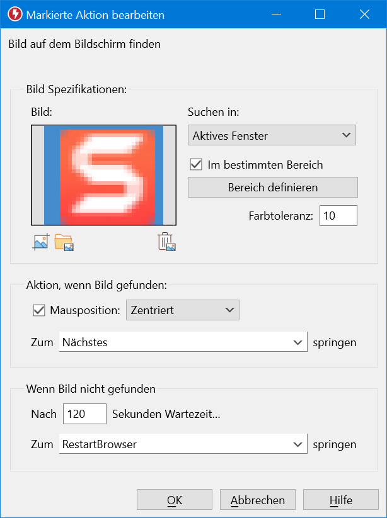387x518 pixels.
Task: Maximize the dialog window
Action: (320, 14)
